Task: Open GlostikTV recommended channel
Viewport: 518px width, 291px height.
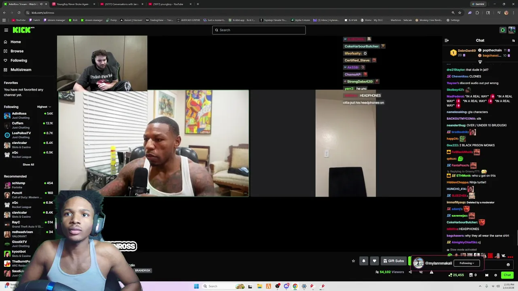Action: 28,244
